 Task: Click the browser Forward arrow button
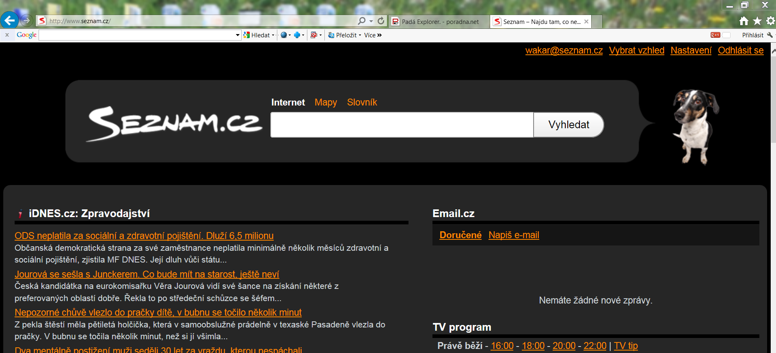[26, 20]
